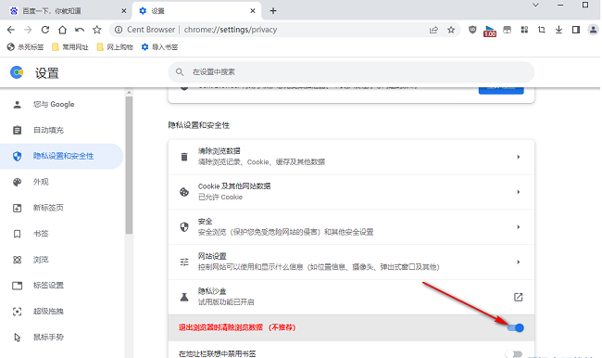
Task: Click the address bar URL
Action: 231,30
